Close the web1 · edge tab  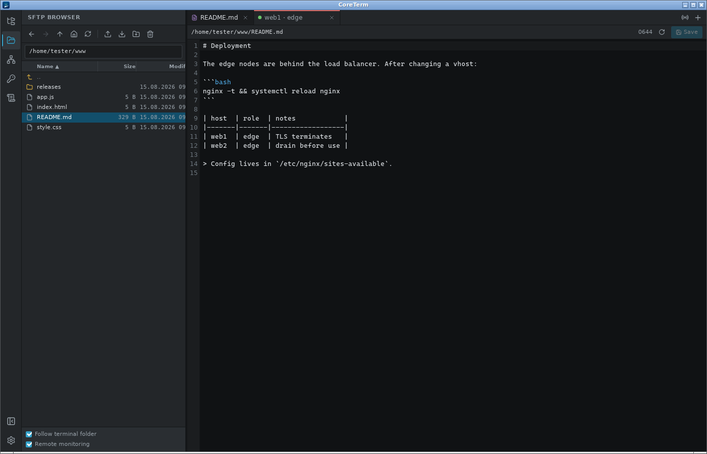tap(332, 18)
